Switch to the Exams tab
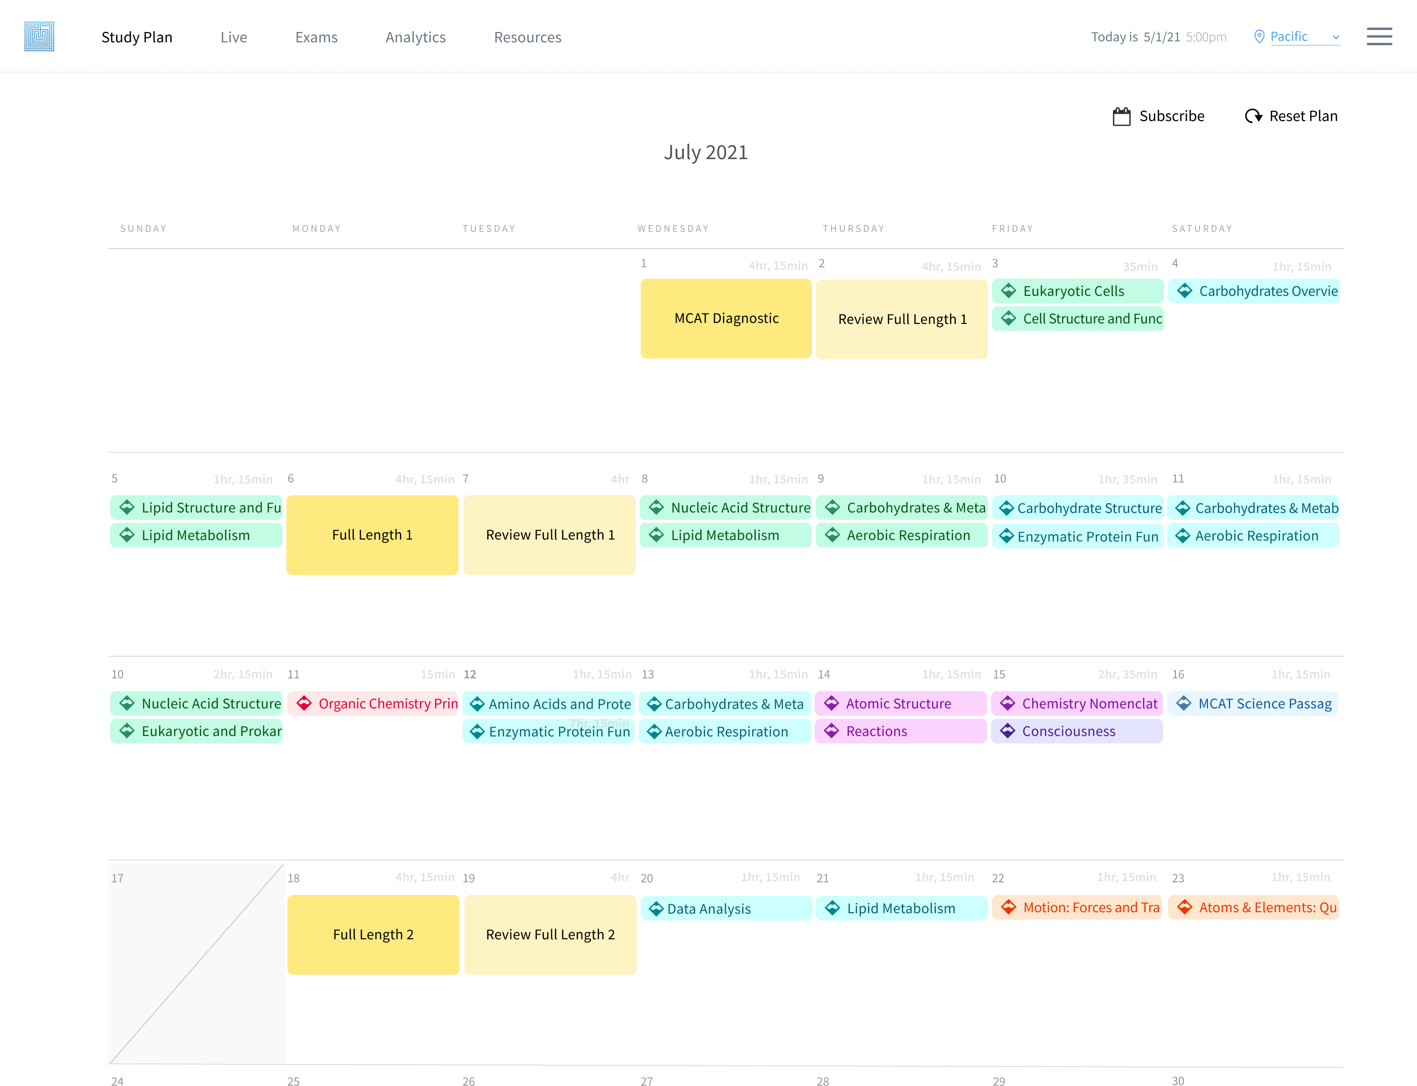 point(316,37)
